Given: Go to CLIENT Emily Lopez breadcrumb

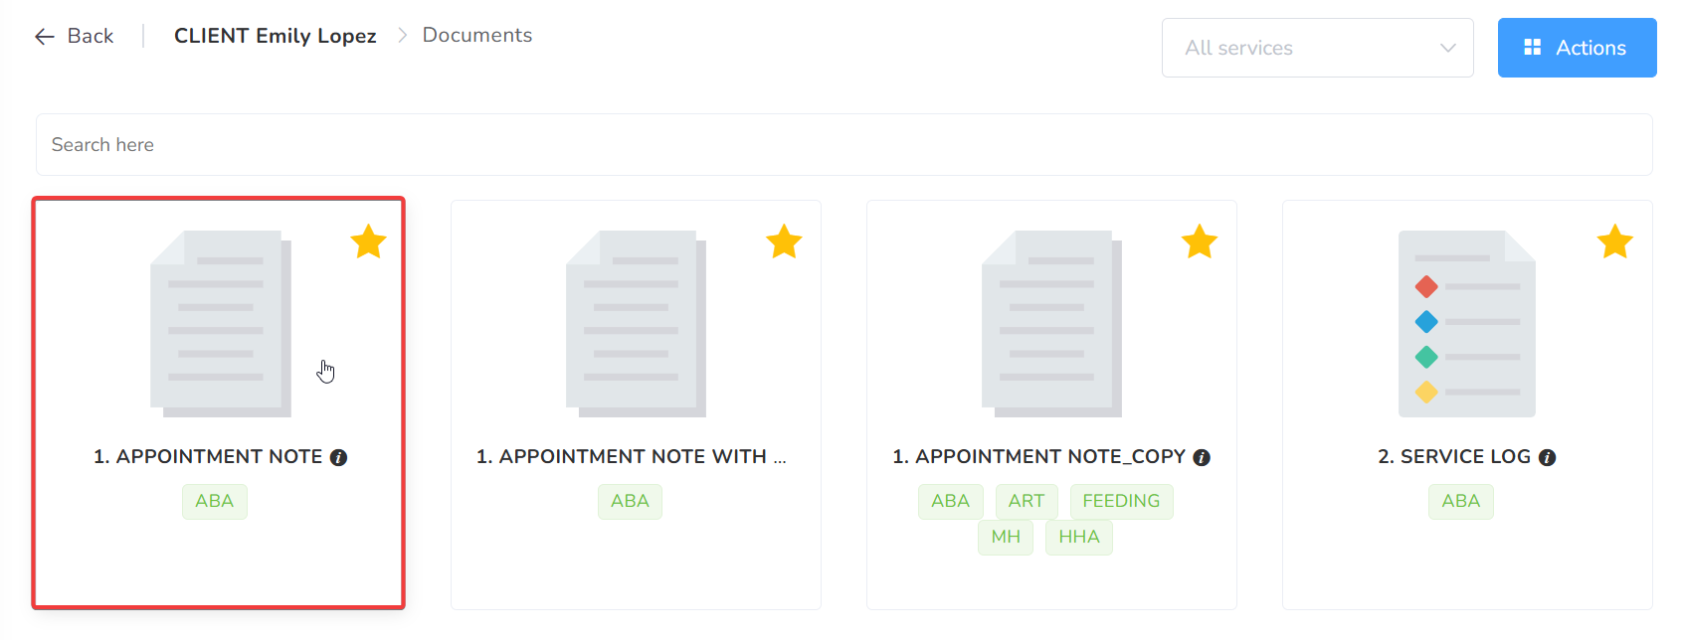Looking at the screenshot, I should click(x=275, y=36).
